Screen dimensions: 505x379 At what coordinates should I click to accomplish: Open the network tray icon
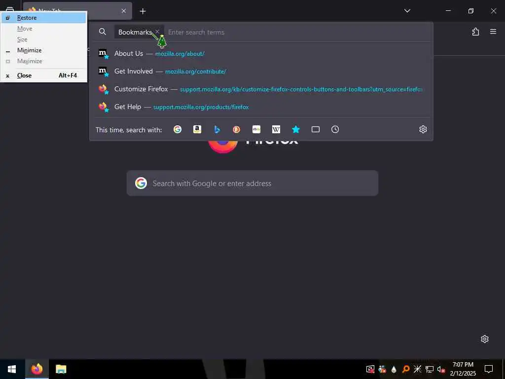click(x=430, y=369)
